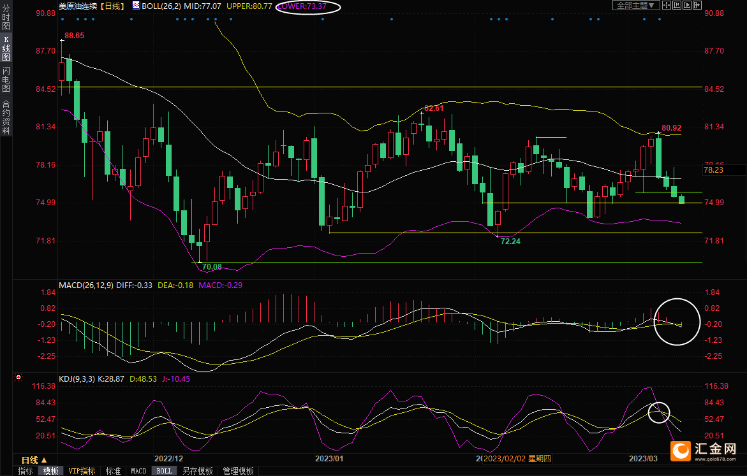Select the 模板 tab
Image resolution: width=747 pixels, height=476 pixels.
[x=50, y=471]
